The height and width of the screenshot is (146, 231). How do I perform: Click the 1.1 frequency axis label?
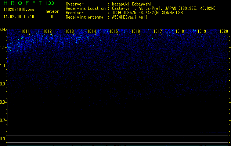3,47
